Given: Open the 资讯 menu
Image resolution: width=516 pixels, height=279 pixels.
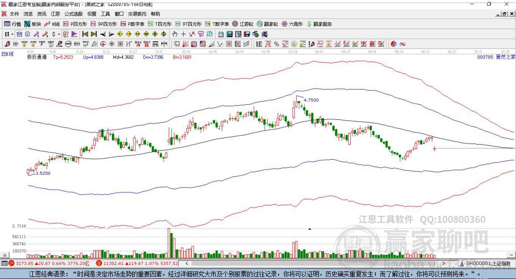Looking at the screenshot, I should [41, 14].
